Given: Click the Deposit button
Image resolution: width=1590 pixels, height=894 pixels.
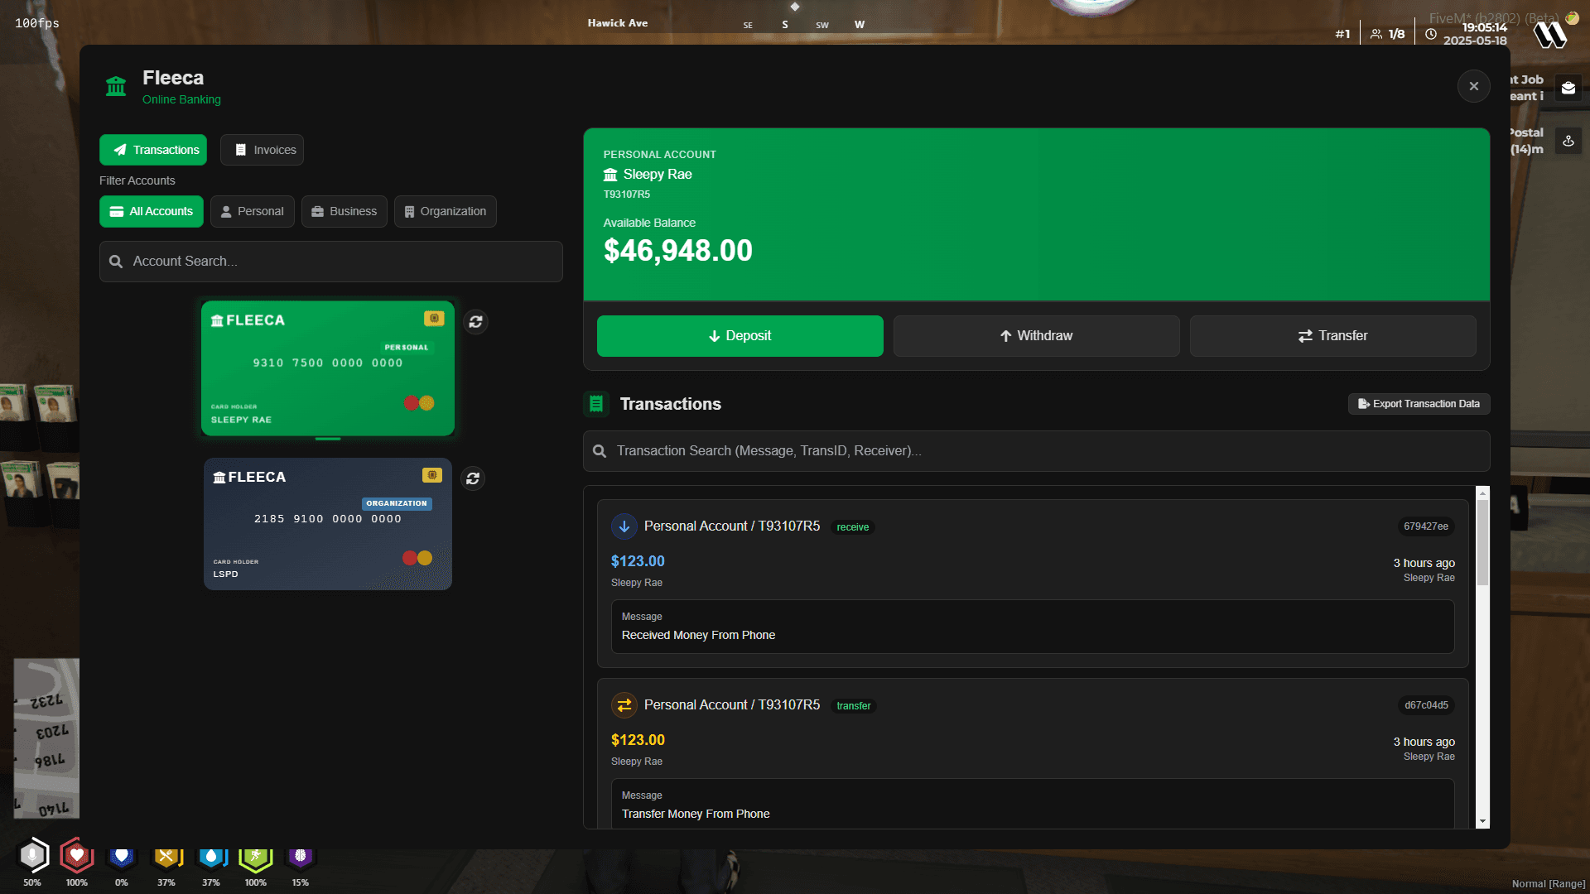Looking at the screenshot, I should pos(740,336).
